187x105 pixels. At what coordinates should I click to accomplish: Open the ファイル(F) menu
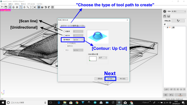click(x=4, y=4)
